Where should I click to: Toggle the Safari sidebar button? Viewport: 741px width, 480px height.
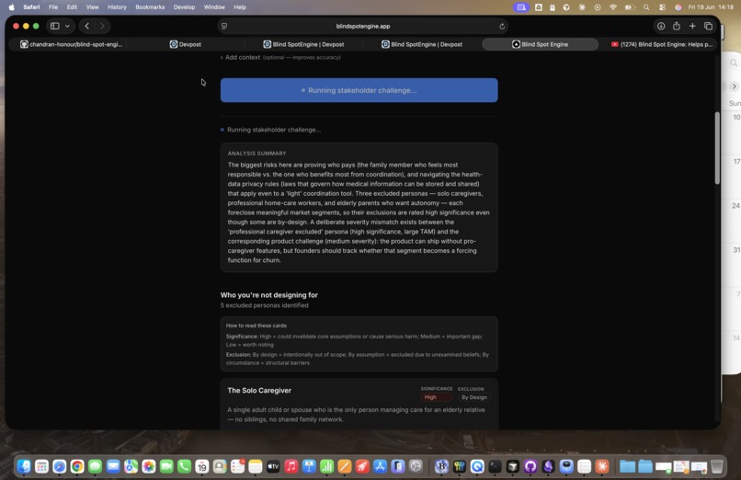click(x=55, y=26)
